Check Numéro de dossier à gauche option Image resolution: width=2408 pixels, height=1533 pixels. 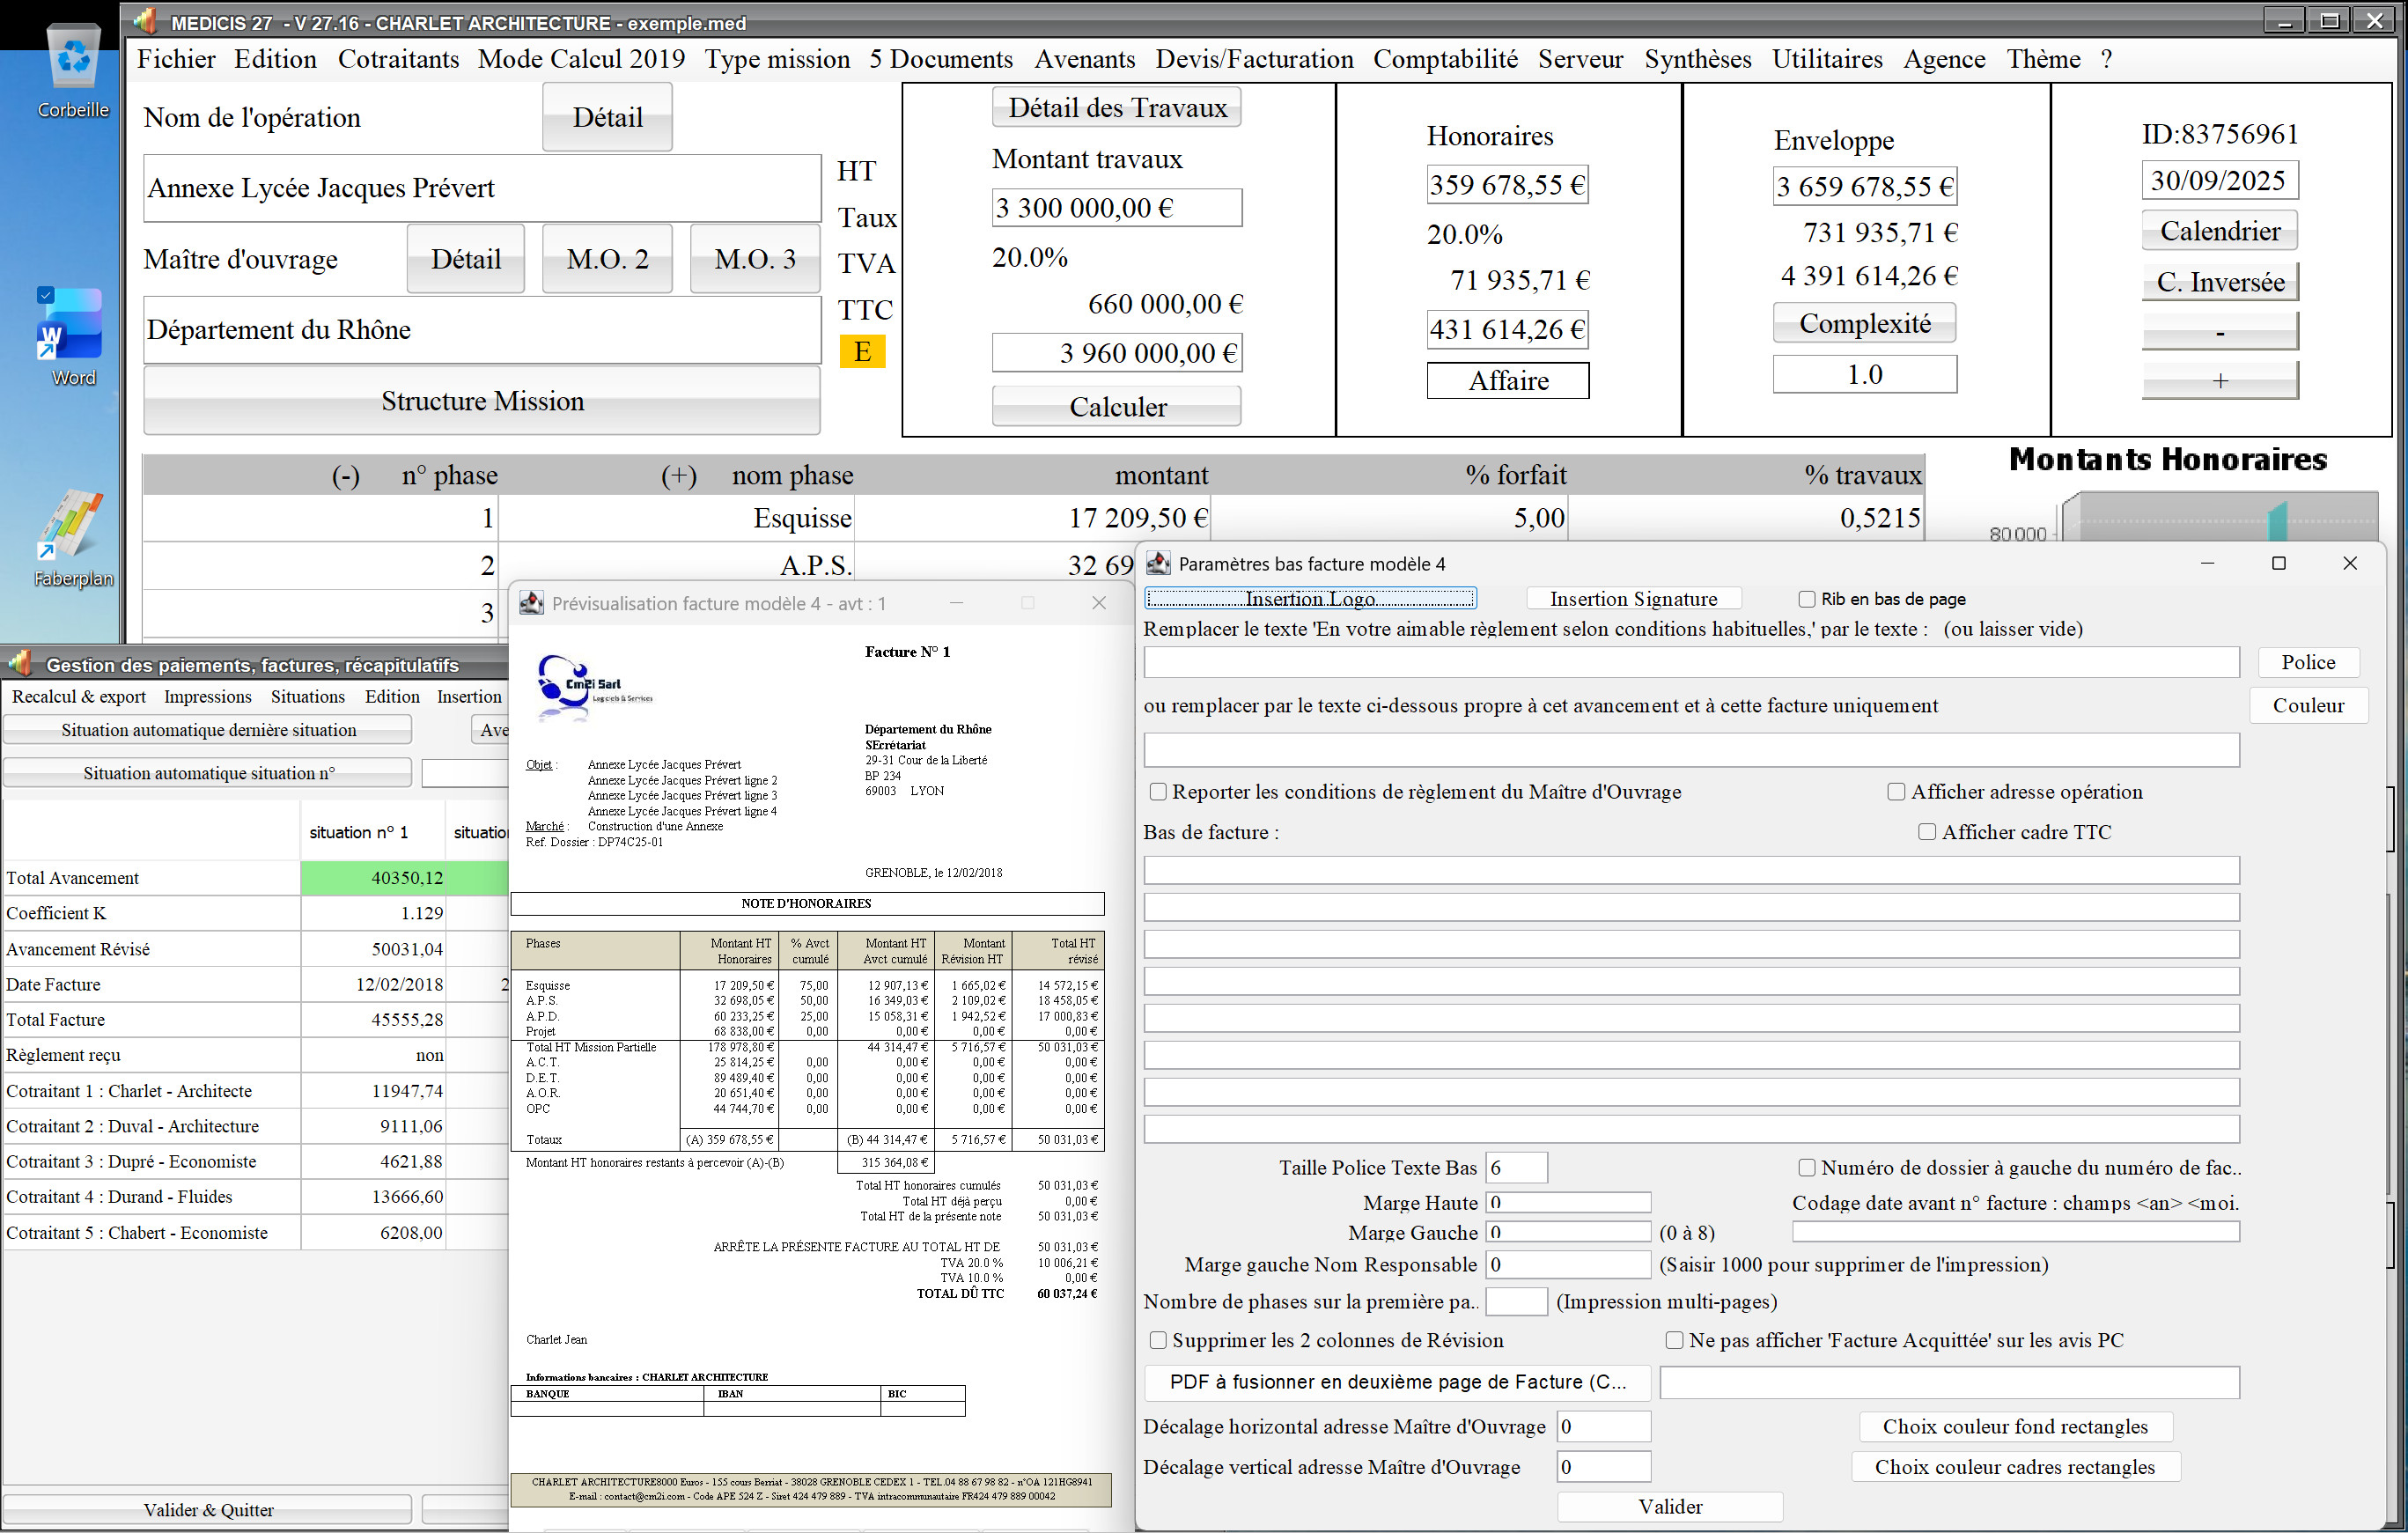[x=1806, y=1167]
